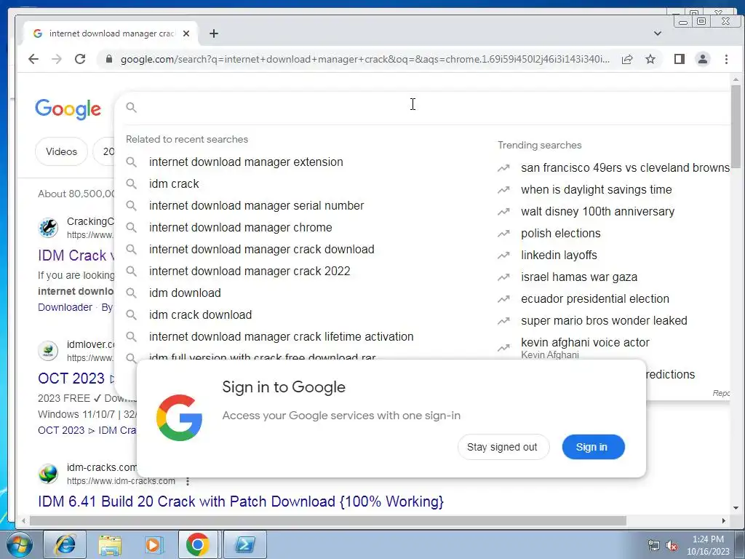Choose the idm crack suggestion

point(174,183)
